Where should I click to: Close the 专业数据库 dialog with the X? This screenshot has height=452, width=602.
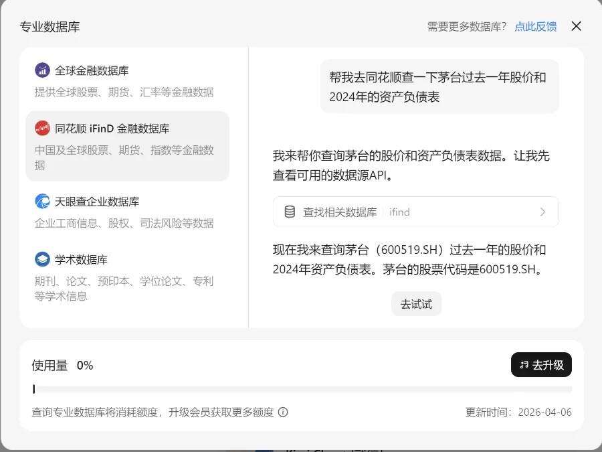576,26
